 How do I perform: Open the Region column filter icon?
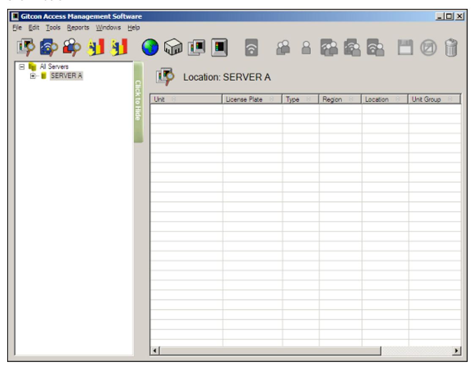pos(351,99)
